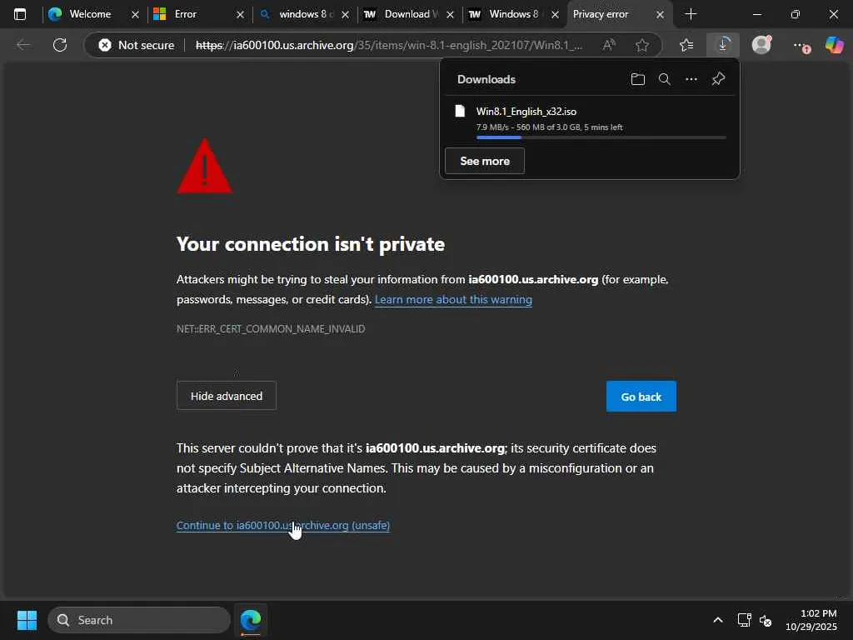Image resolution: width=853 pixels, height=640 pixels.
Task: Add this page to favorites star
Action: [642, 45]
